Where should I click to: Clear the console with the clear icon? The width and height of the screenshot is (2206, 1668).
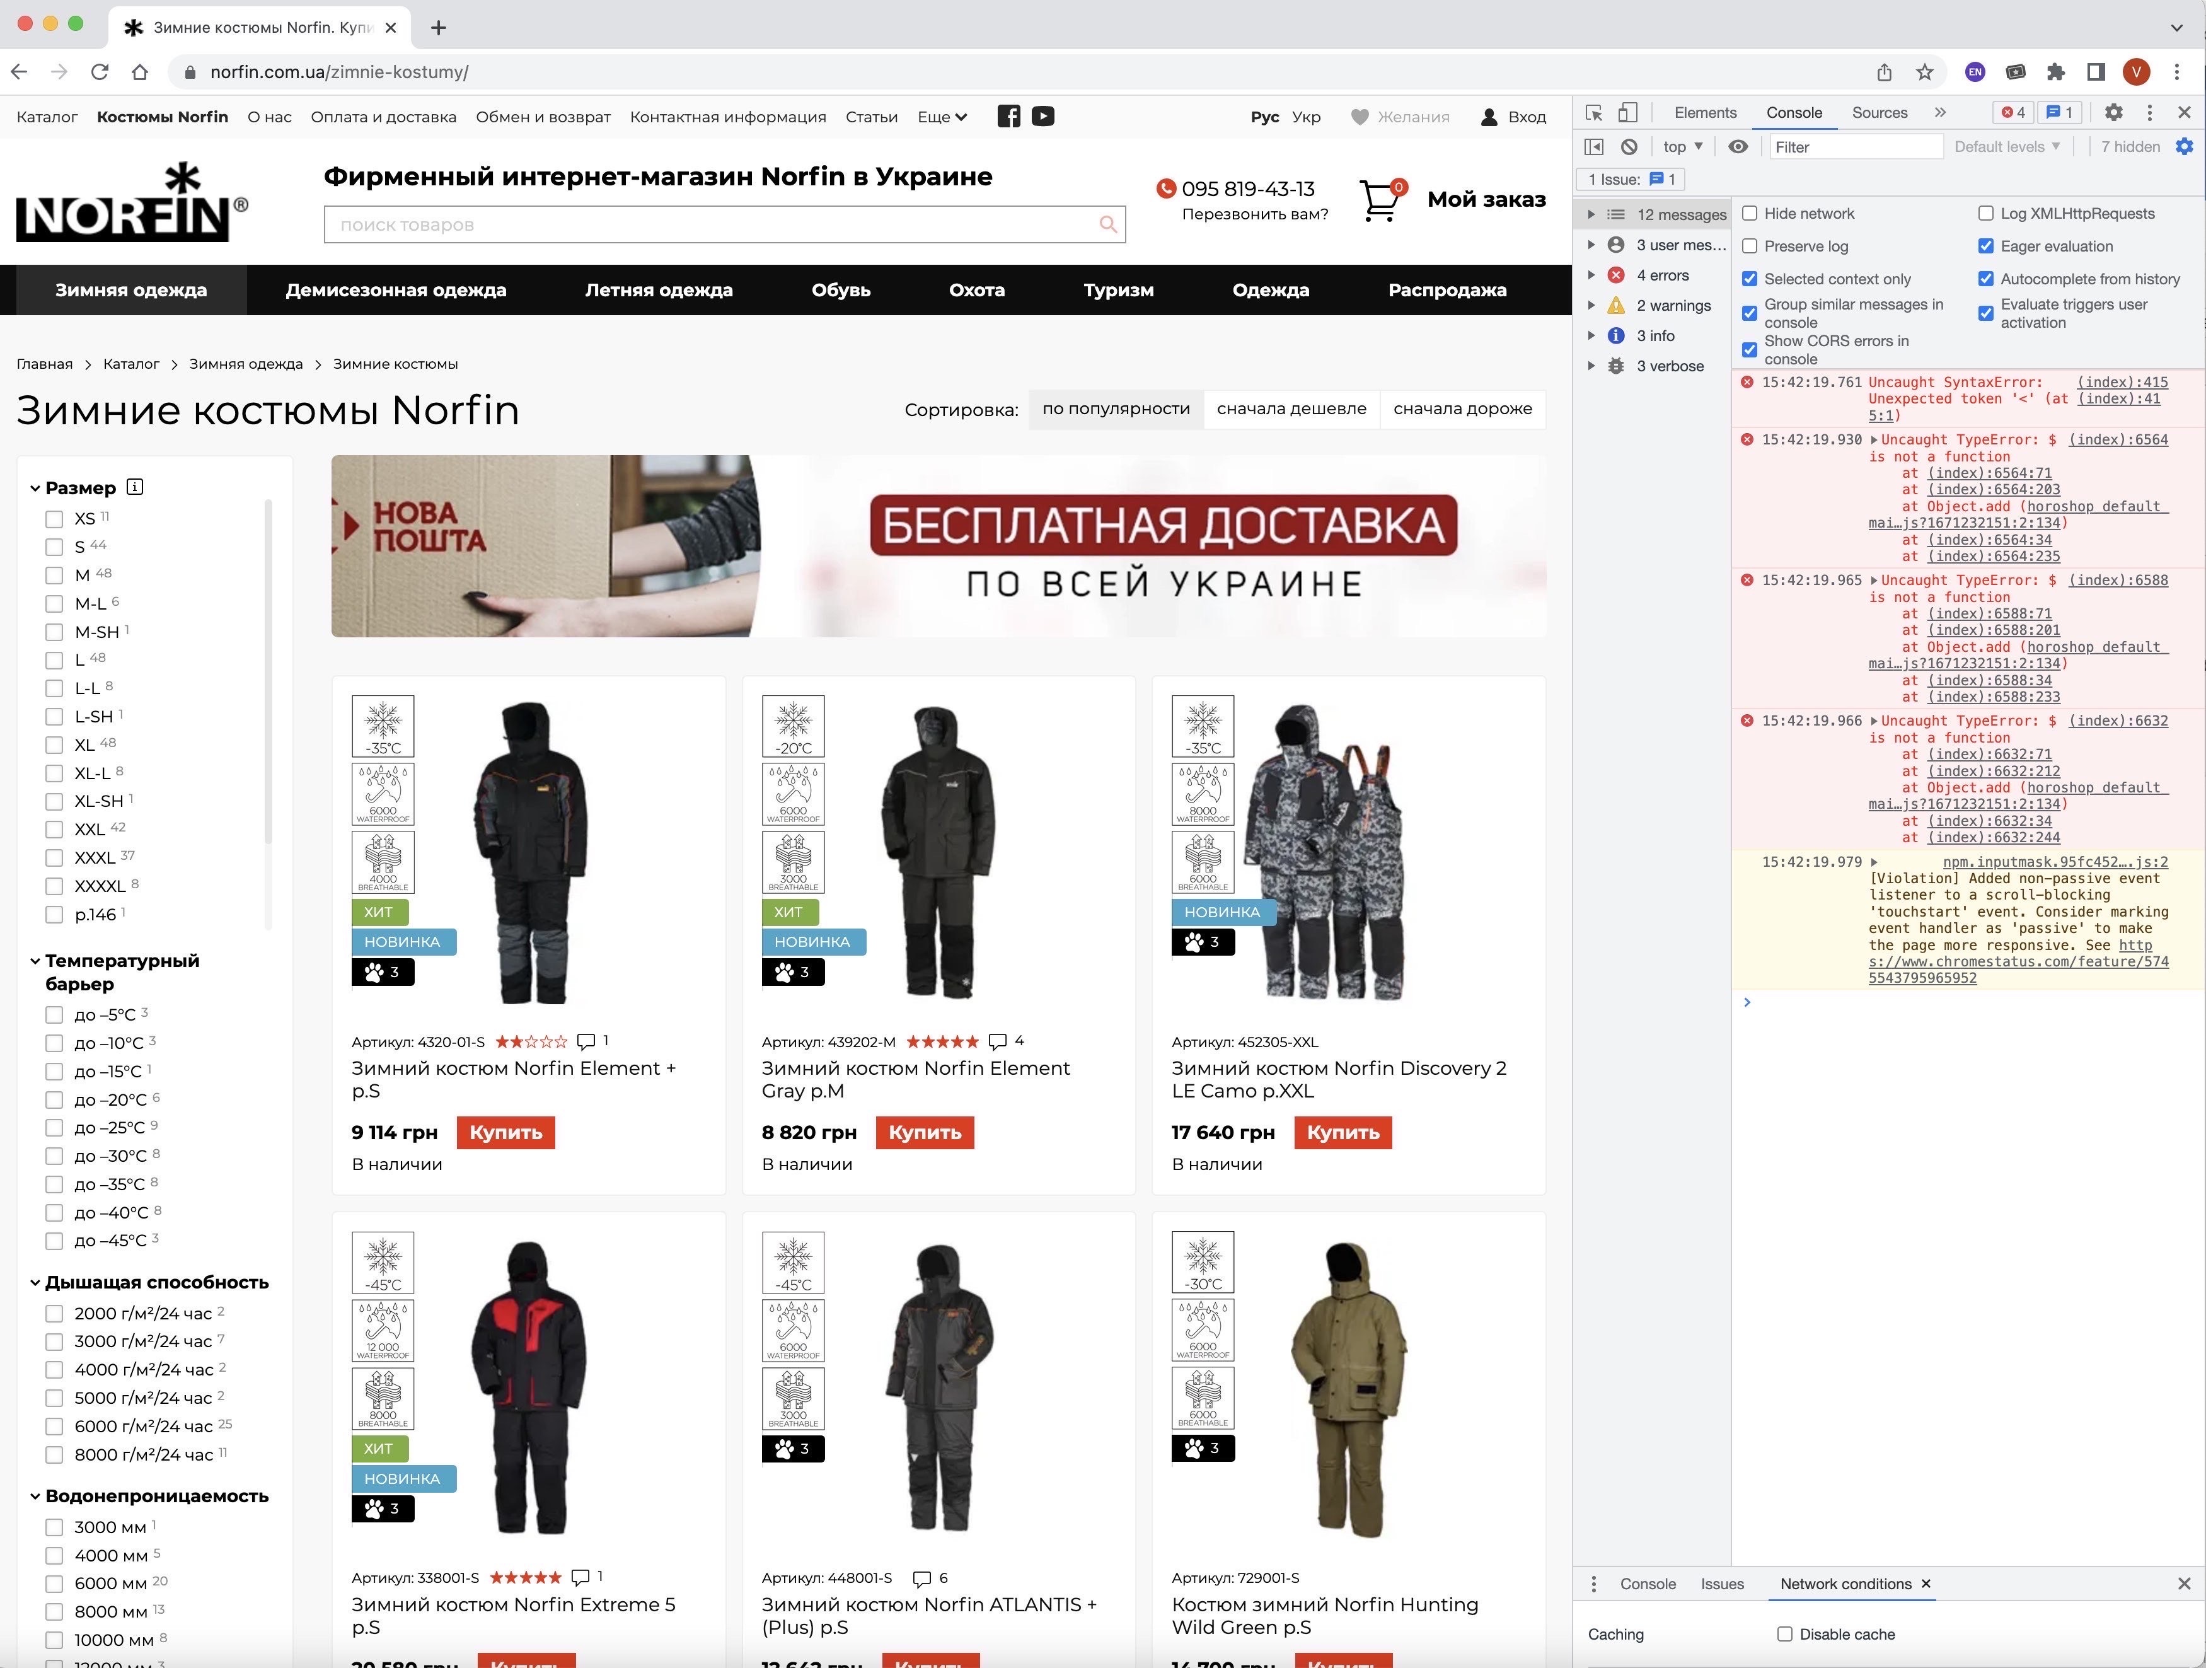tap(1629, 147)
